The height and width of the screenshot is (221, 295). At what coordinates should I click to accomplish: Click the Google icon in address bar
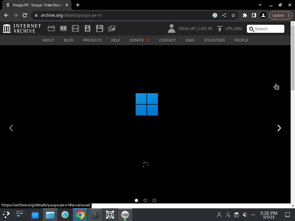tap(215, 15)
